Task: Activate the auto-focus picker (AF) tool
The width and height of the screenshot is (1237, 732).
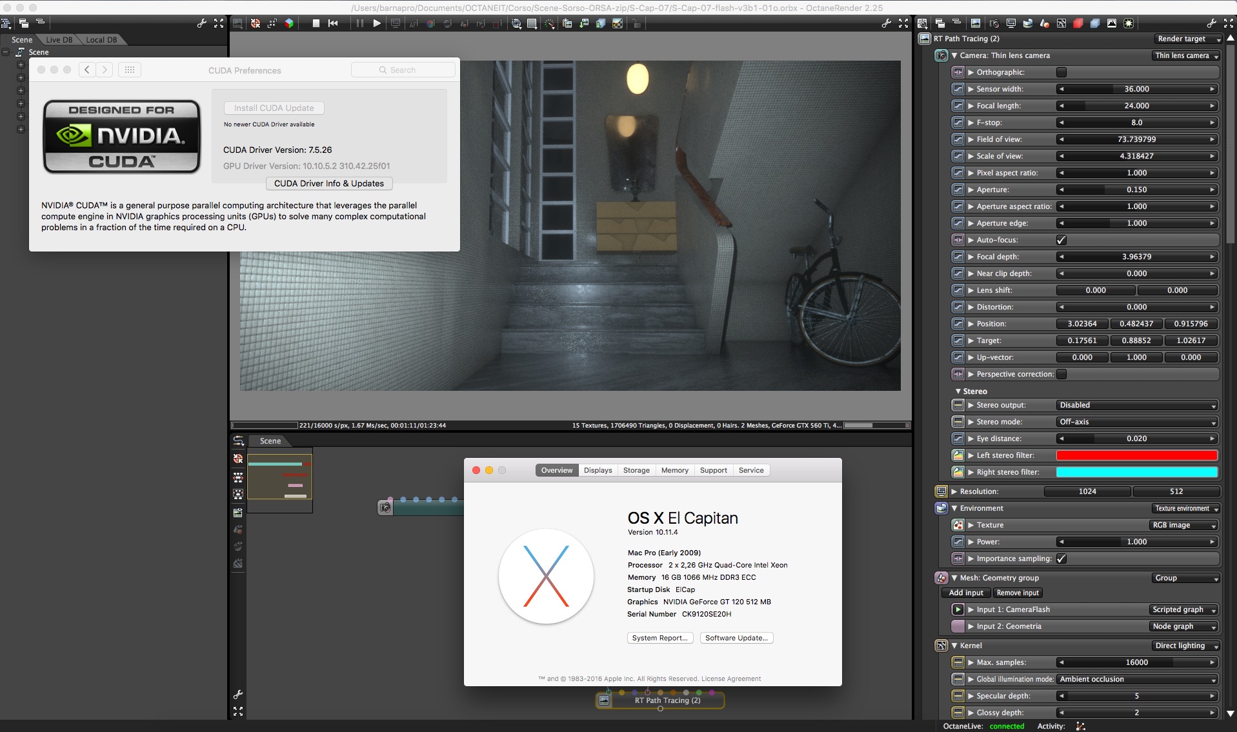Action: (x=414, y=23)
